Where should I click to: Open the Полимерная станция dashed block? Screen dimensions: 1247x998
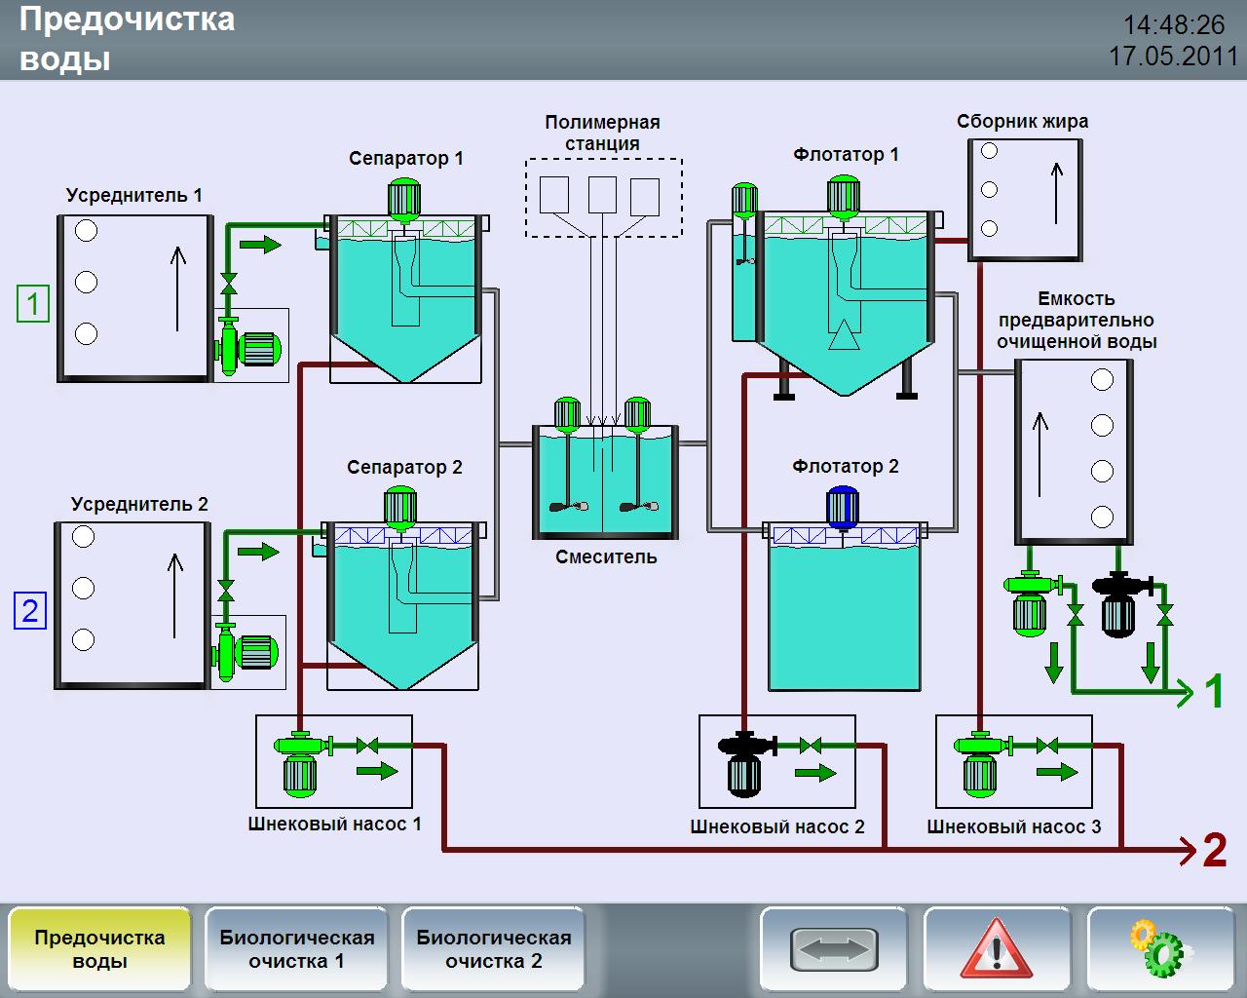click(x=603, y=198)
